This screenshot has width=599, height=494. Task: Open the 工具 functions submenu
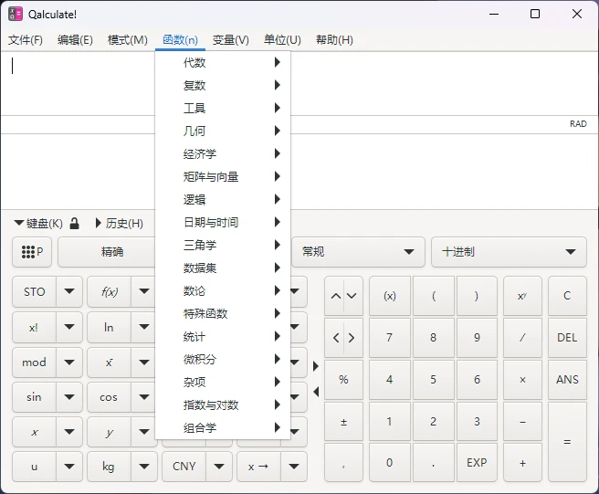223,108
